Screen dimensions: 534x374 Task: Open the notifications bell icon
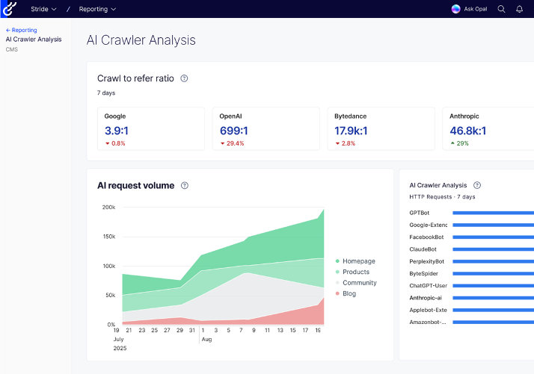(520, 9)
